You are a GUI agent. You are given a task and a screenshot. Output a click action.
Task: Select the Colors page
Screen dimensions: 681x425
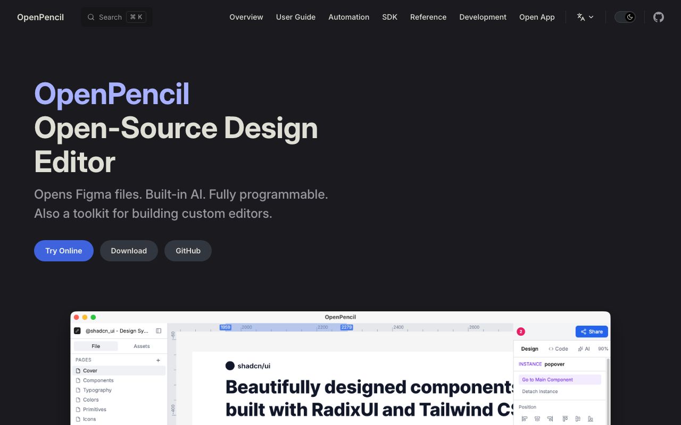pos(119,399)
